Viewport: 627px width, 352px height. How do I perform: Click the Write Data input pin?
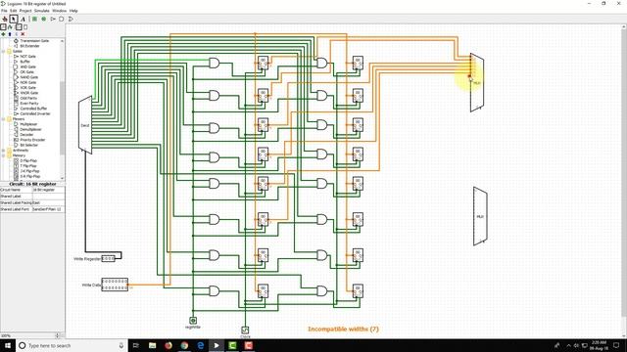coord(115,285)
